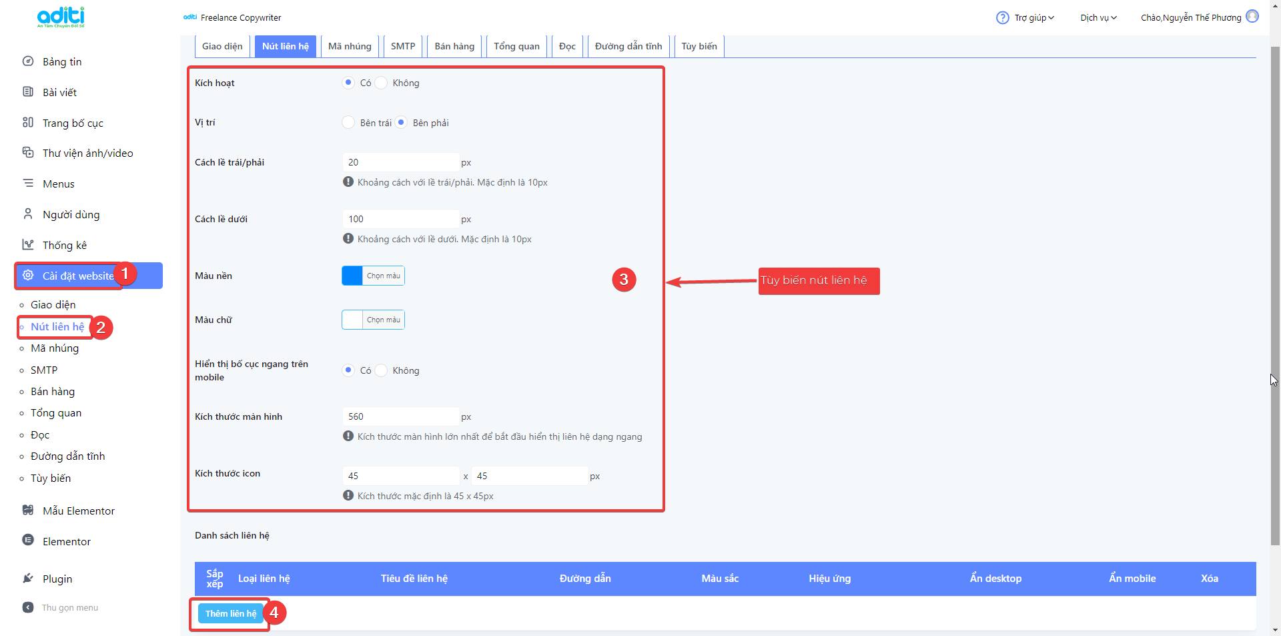Image resolution: width=1281 pixels, height=636 pixels.
Task: Expand the Dịch vụ dropdown menu
Action: 1098,18
